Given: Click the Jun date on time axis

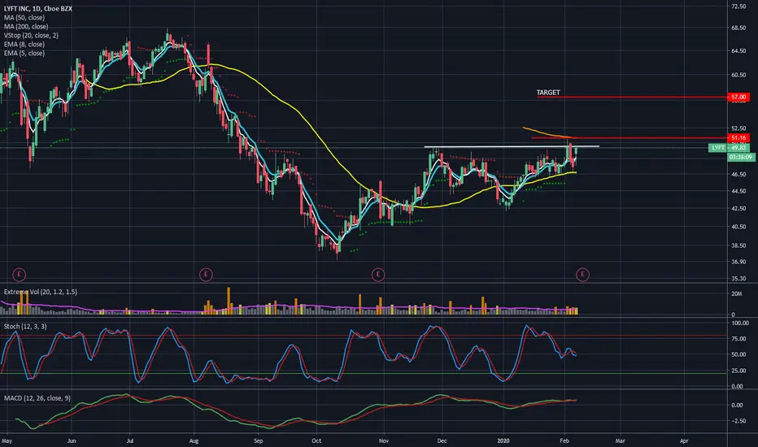Looking at the screenshot, I should click(x=72, y=440).
